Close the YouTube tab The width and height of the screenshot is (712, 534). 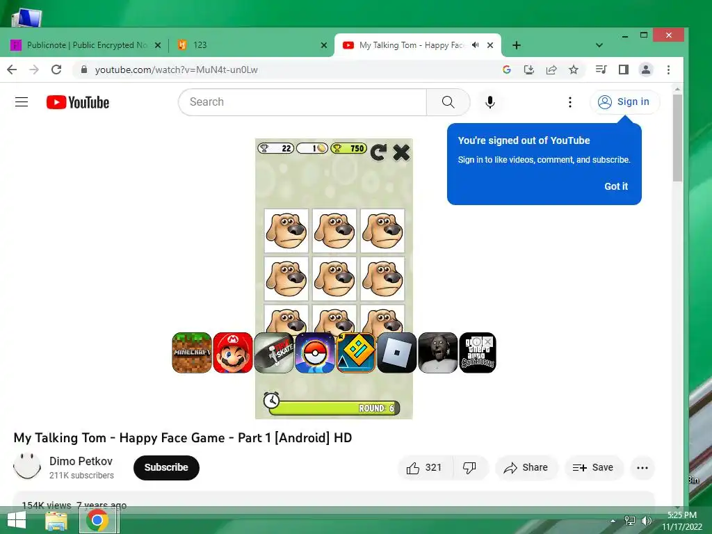pos(490,45)
